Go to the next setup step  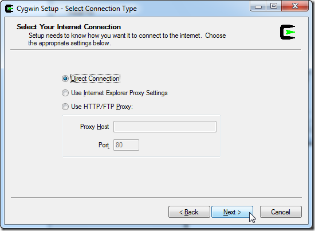pyautogui.click(x=232, y=212)
